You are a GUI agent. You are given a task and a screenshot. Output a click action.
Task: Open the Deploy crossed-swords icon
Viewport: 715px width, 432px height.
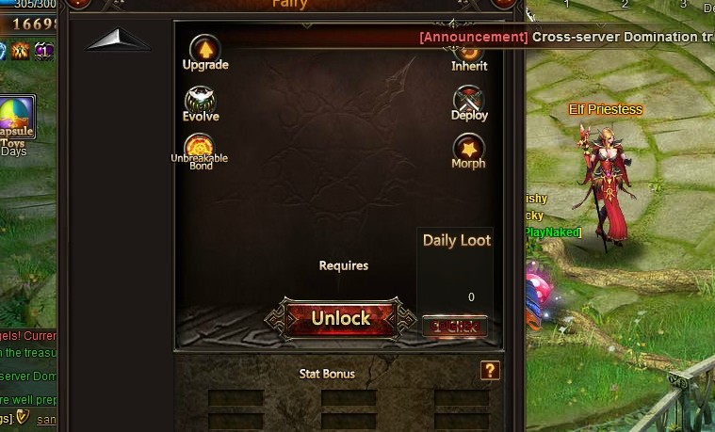tap(469, 103)
